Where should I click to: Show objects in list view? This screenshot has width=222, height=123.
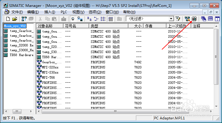103,19
